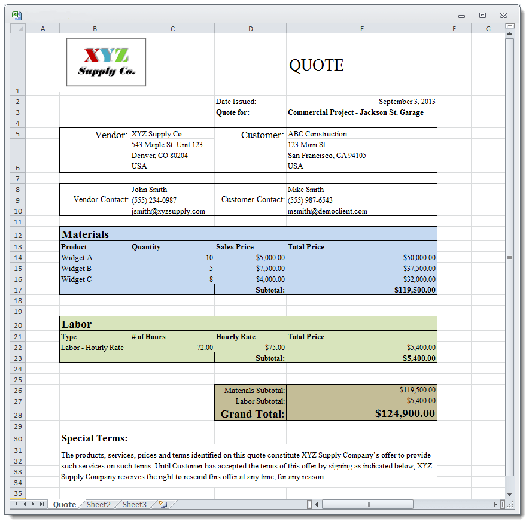
Task: Restore the workbook window size
Action: tap(482, 16)
